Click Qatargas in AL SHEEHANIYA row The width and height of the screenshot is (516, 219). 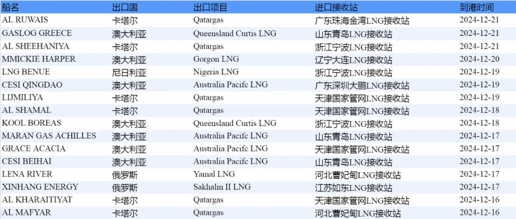point(208,46)
